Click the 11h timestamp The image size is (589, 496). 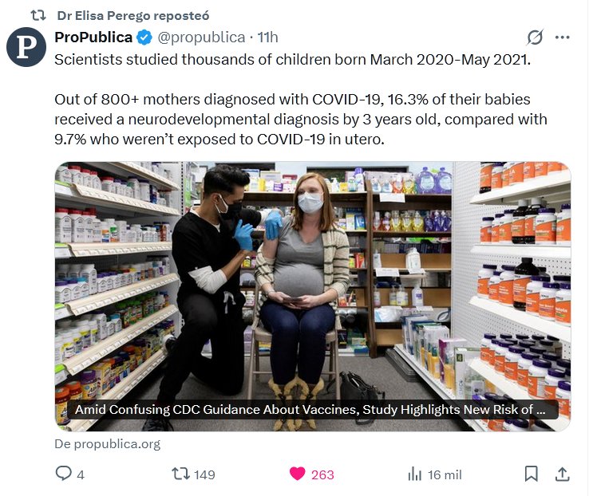[267, 37]
